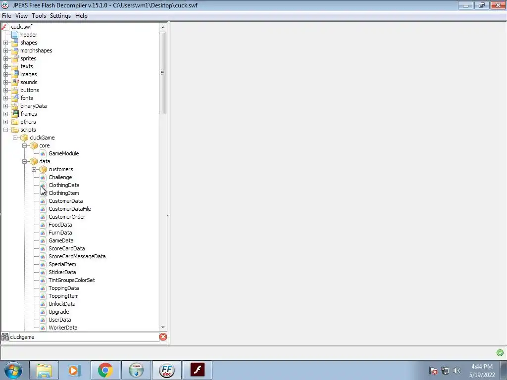507x380 pixels.
Task: Select the ScoreCardMessageData script
Action: 77,256
